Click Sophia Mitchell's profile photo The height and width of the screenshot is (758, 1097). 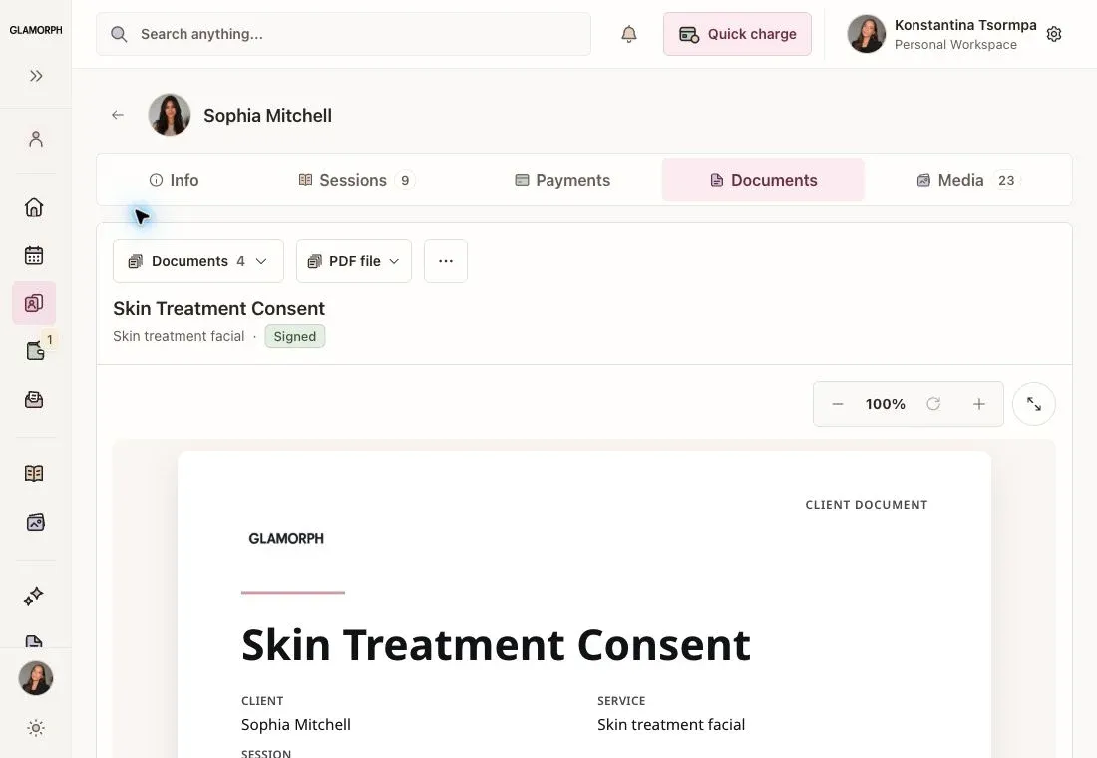coord(170,115)
